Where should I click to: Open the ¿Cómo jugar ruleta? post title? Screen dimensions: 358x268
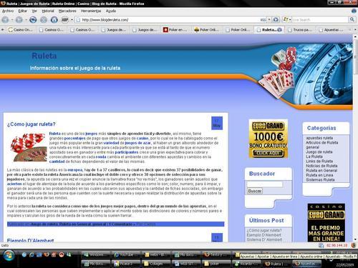(31, 124)
